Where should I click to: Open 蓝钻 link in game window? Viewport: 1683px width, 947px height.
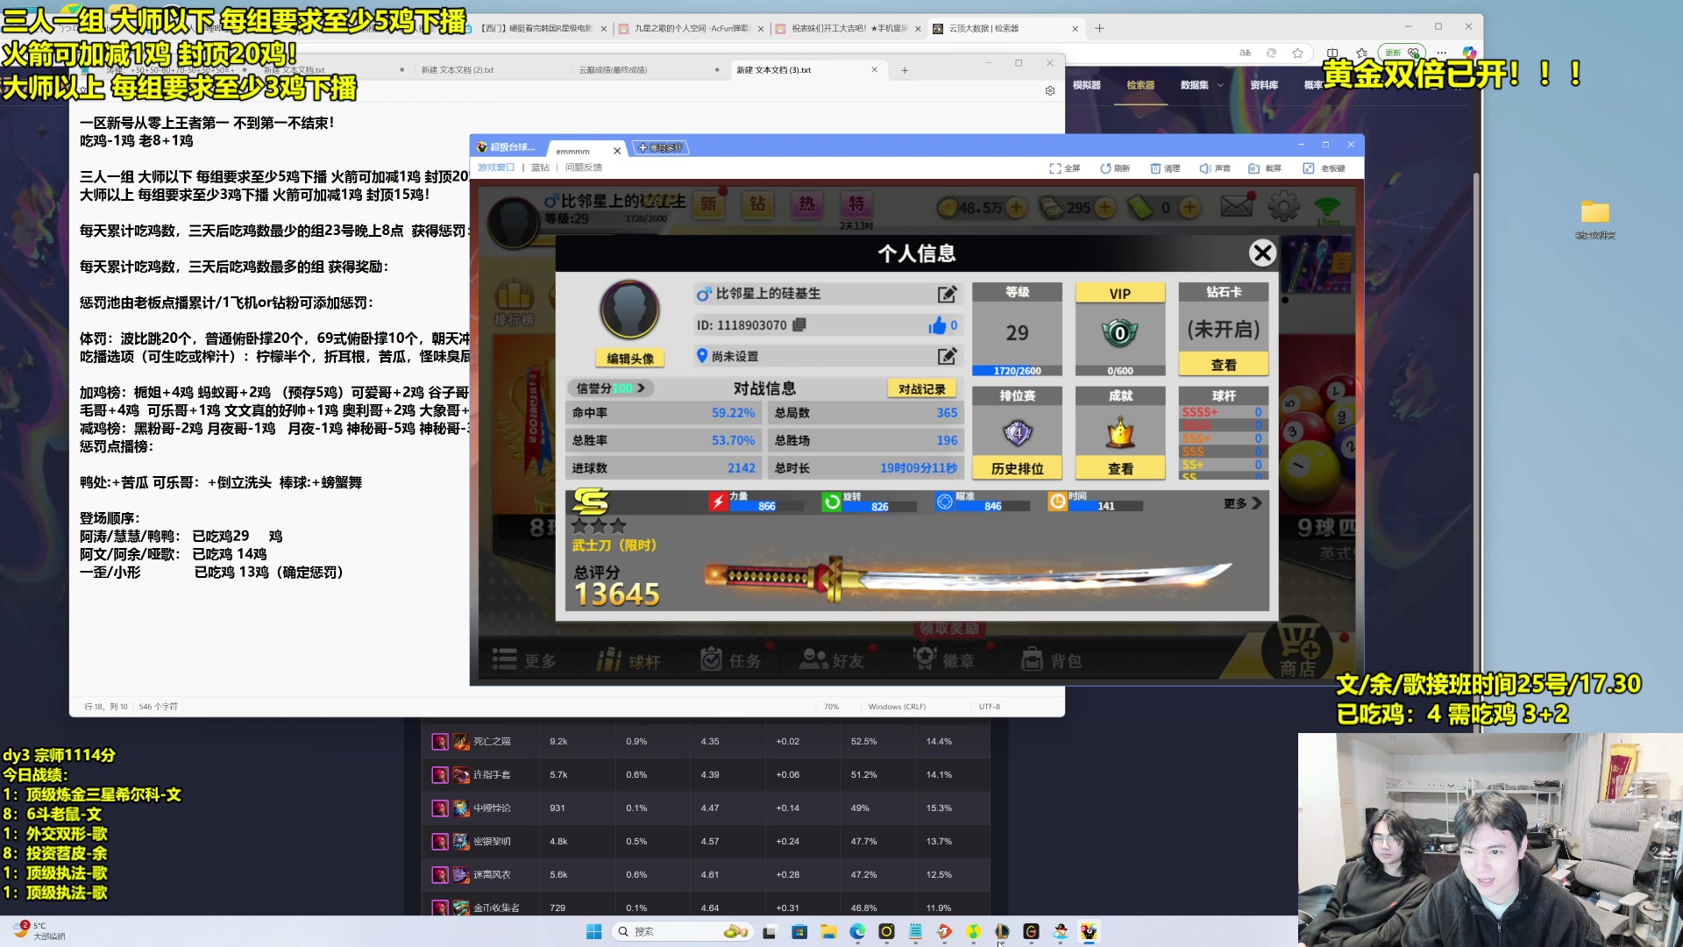click(540, 167)
